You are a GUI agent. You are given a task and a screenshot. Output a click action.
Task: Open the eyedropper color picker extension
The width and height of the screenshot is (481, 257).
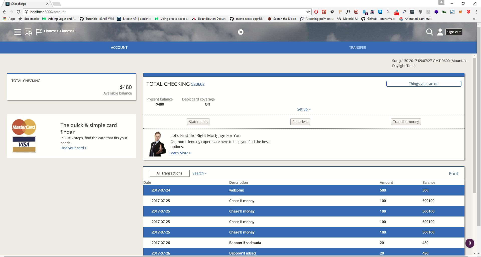404,12
